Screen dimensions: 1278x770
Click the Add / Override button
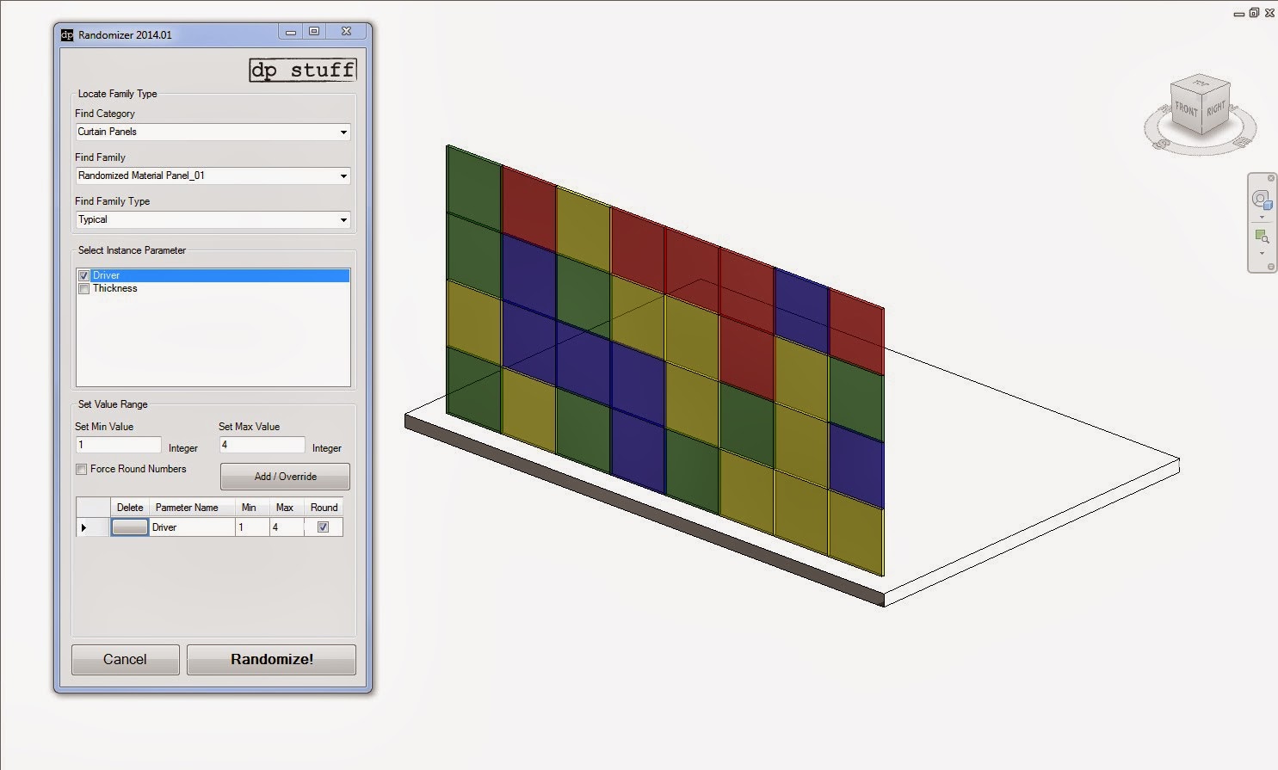pos(284,476)
